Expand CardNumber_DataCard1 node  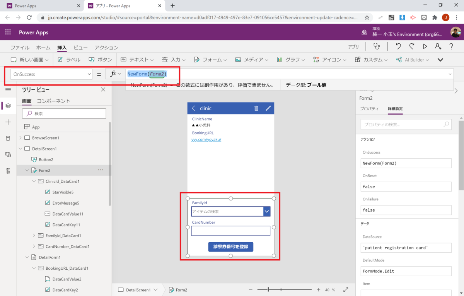pos(34,246)
